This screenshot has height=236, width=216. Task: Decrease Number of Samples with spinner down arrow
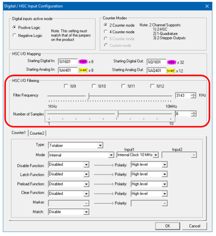(x=194, y=115)
